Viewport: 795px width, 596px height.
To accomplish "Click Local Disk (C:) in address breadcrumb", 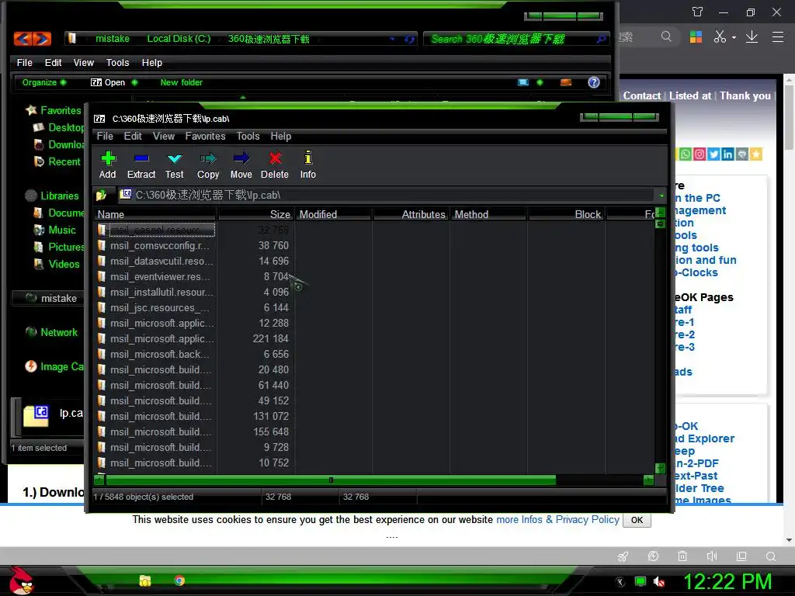I will (179, 39).
